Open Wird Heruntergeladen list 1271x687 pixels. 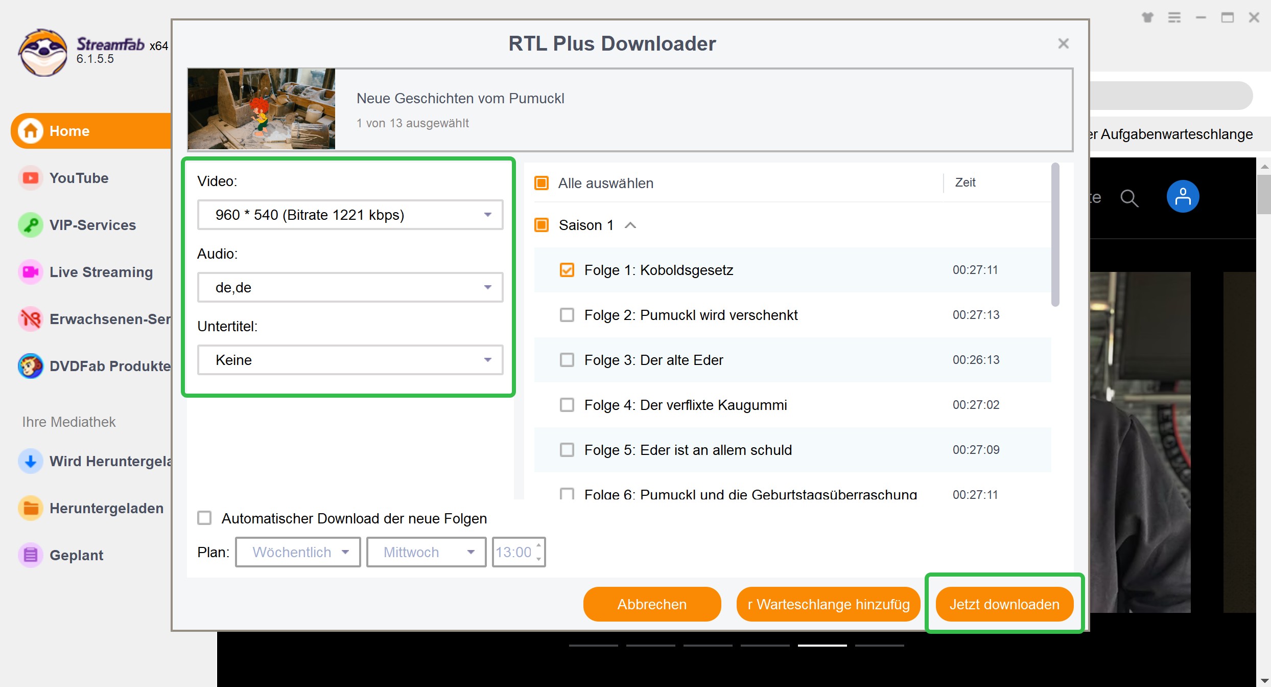click(95, 461)
